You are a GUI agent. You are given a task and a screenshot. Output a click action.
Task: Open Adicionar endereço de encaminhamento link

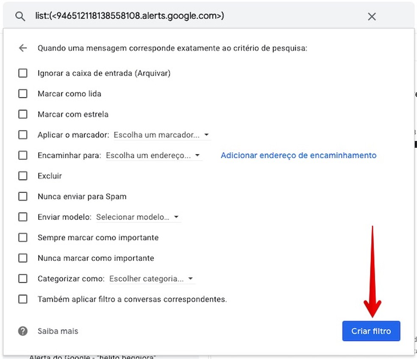pos(298,156)
